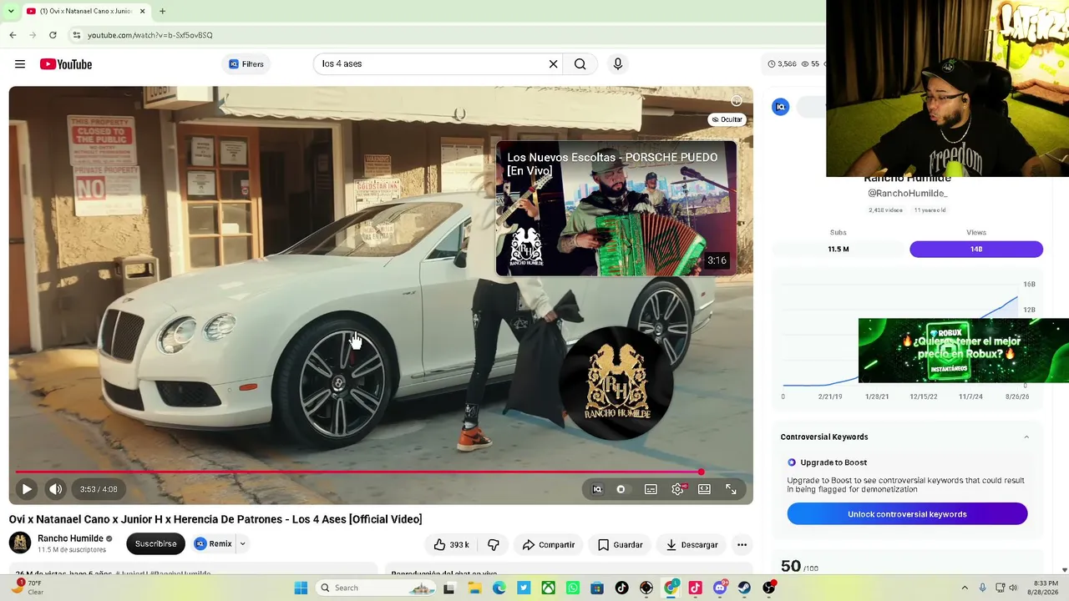1069x601 pixels.
Task: Open the YouTube guide hamburger menu
Action: coord(20,64)
